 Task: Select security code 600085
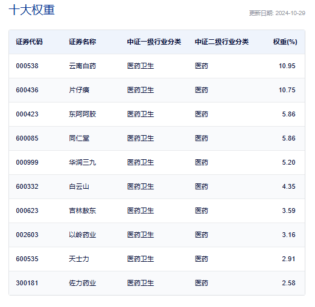27,138
